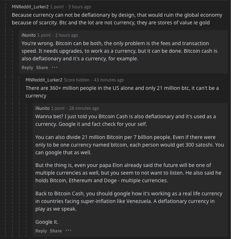231x239 pixels.
Task: Share the 'Wanna bet?' comment
Action: click(56, 231)
